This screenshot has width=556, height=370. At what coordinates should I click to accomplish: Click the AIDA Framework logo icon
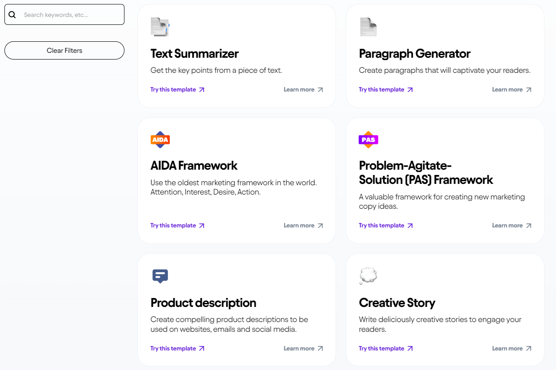(160, 139)
